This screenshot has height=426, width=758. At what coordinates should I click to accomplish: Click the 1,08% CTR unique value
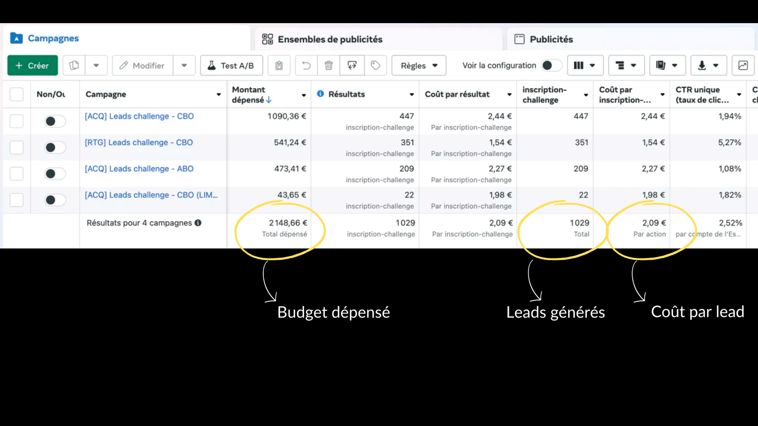point(730,169)
